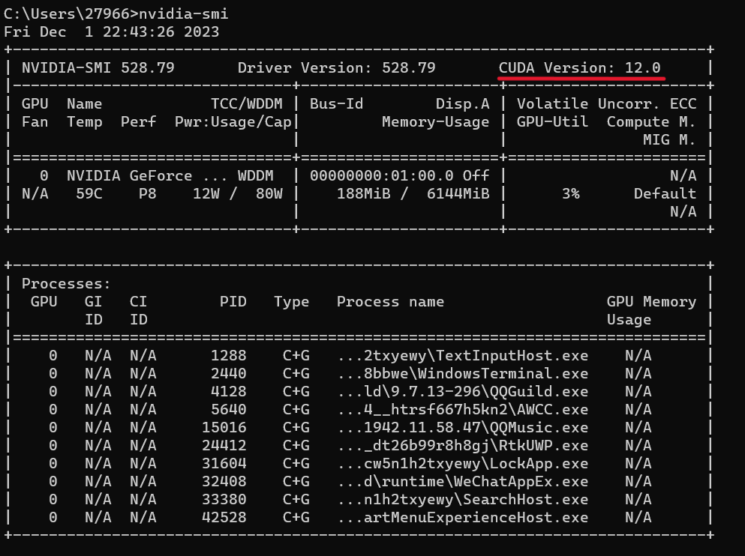The width and height of the screenshot is (745, 556).
Task: Click the 'GPU-Util' column header
Action: [553, 122]
